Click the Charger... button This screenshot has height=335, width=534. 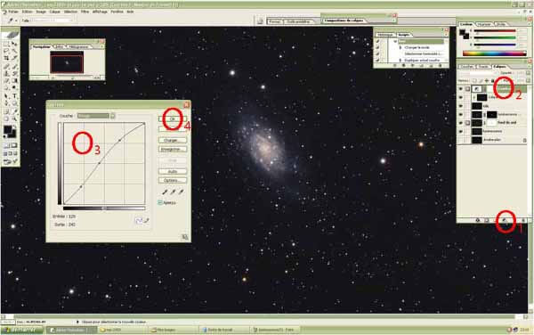(173, 141)
